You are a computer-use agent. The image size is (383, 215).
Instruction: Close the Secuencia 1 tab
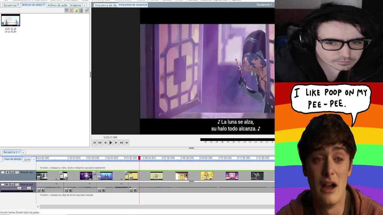19,152
